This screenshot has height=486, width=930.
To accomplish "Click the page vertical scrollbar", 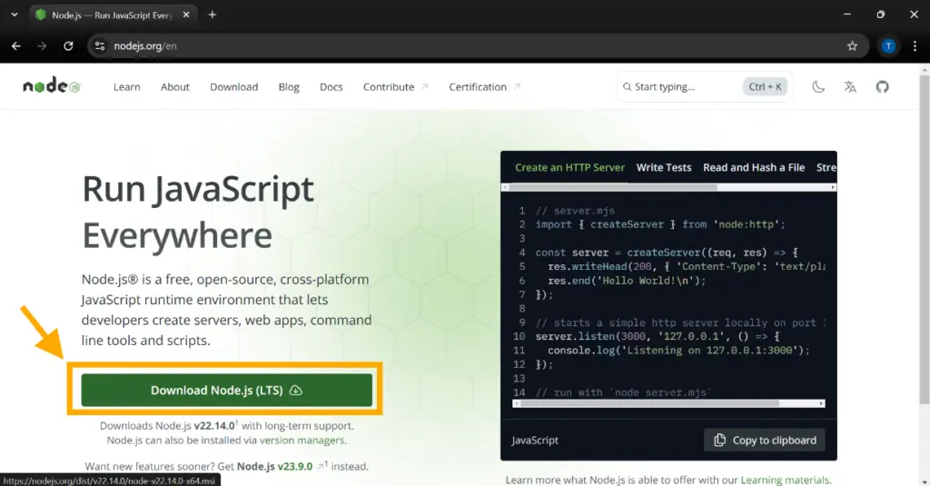I will pyautogui.click(x=924, y=240).
